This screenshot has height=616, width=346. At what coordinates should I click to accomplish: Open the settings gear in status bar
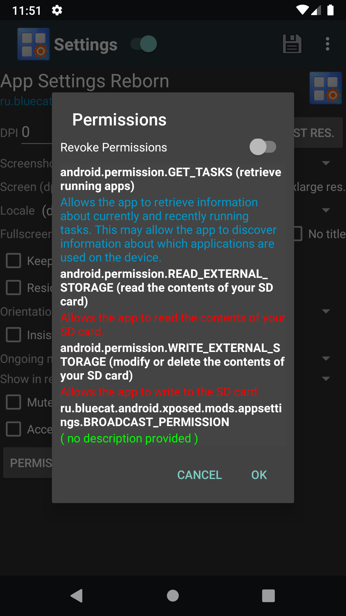(x=57, y=10)
